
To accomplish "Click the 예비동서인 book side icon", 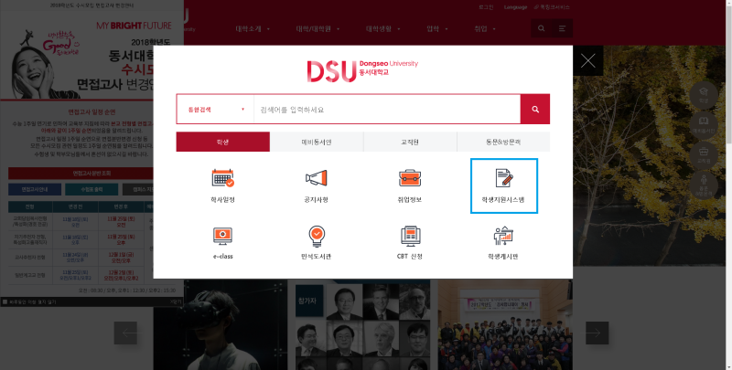I will 704,126.
